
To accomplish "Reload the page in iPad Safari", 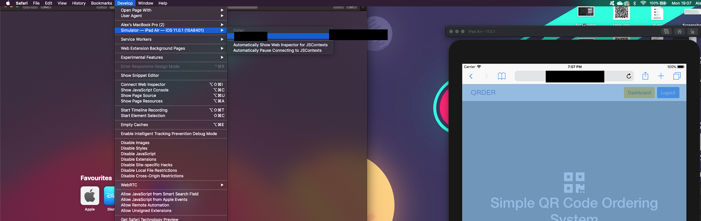I will (629, 76).
